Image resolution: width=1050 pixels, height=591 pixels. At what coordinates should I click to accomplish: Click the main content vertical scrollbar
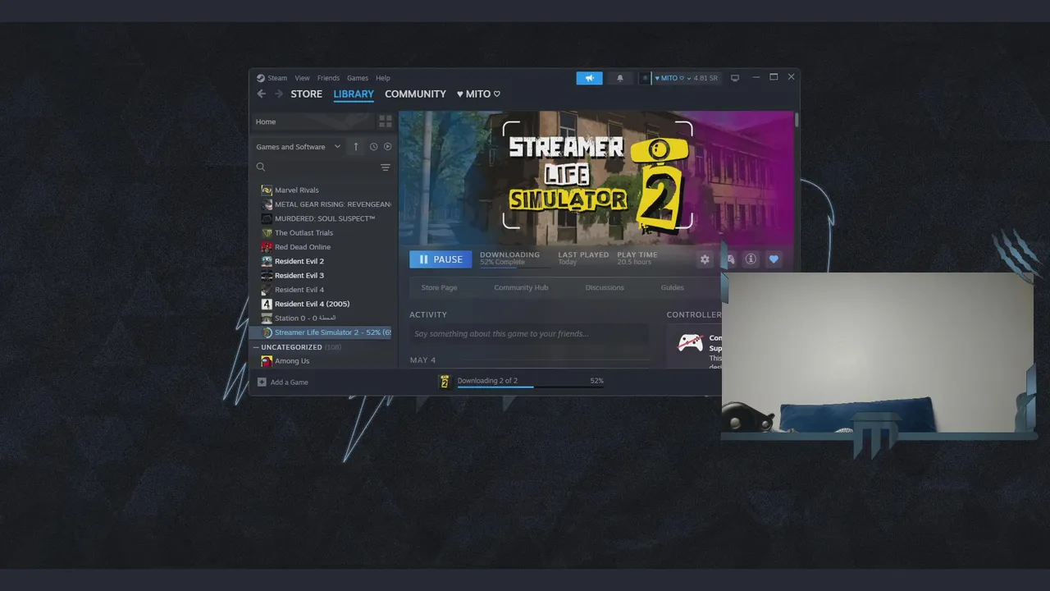(797, 119)
